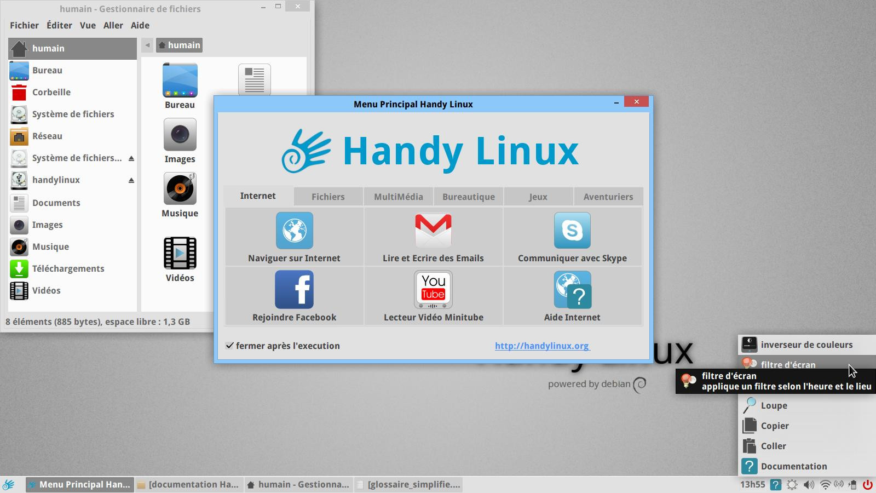
Task: Switch to humain - Gestionna... taskbar window
Action: pyautogui.click(x=298, y=484)
